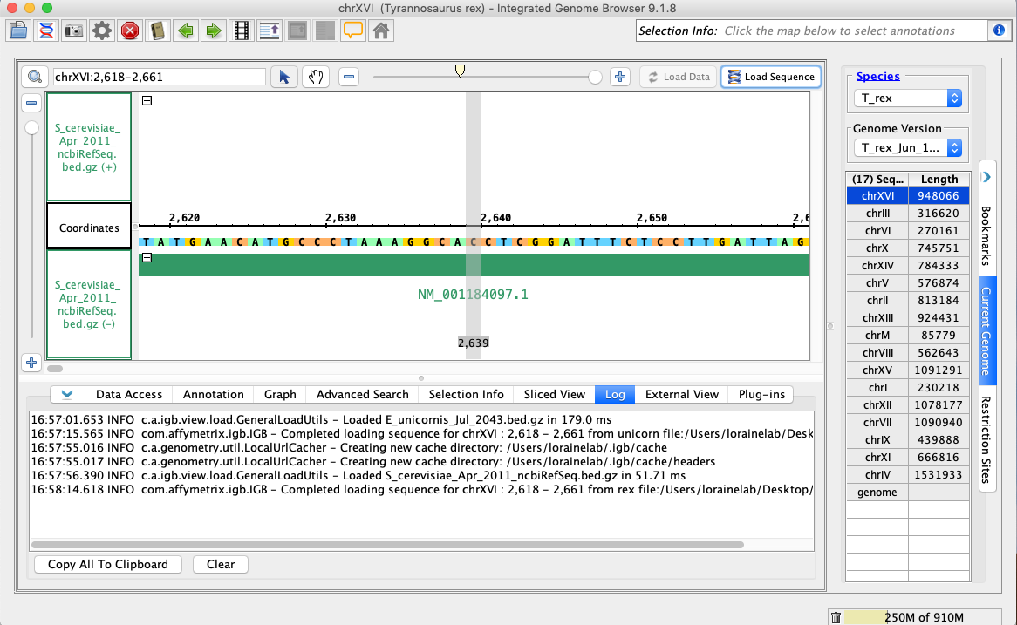Click the red stop/cancel toolbar icon

point(130,31)
